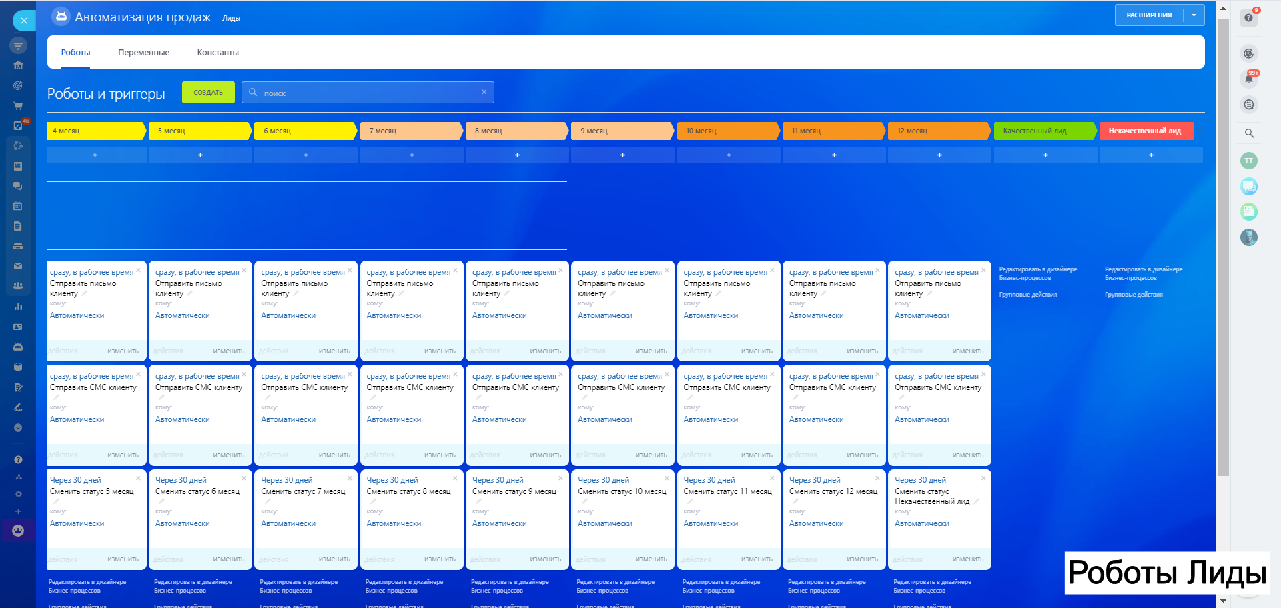Open Групповые действия under Качественный лид
Image resolution: width=1281 pixels, height=608 pixels.
click(x=1028, y=295)
